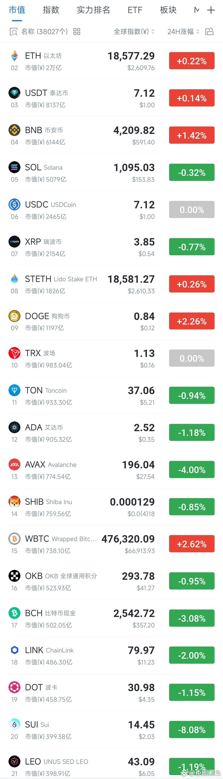This screenshot has height=779, width=223.
Task: Toggle the gray 0.00% button for TRX
Action: click(191, 358)
